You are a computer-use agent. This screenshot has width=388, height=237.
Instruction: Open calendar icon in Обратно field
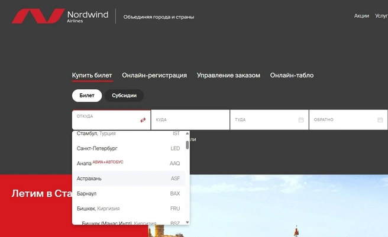pyautogui.click(x=380, y=120)
